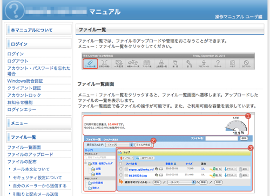This screenshot has height=196, width=270.
Task: Open the ファイル一覧画面 sidebar link
Action: (x=24, y=147)
